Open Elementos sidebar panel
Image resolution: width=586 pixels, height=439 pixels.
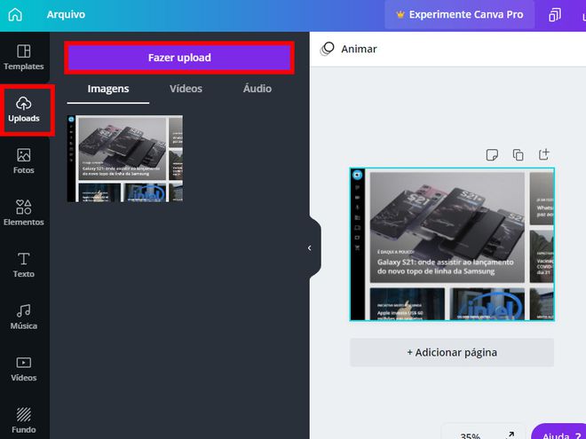click(24, 213)
